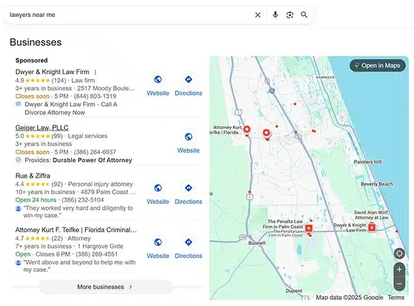Open the three-dot menu for Dwyer & Knight
This screenshot has height=306, width=414.
(96, 72)
